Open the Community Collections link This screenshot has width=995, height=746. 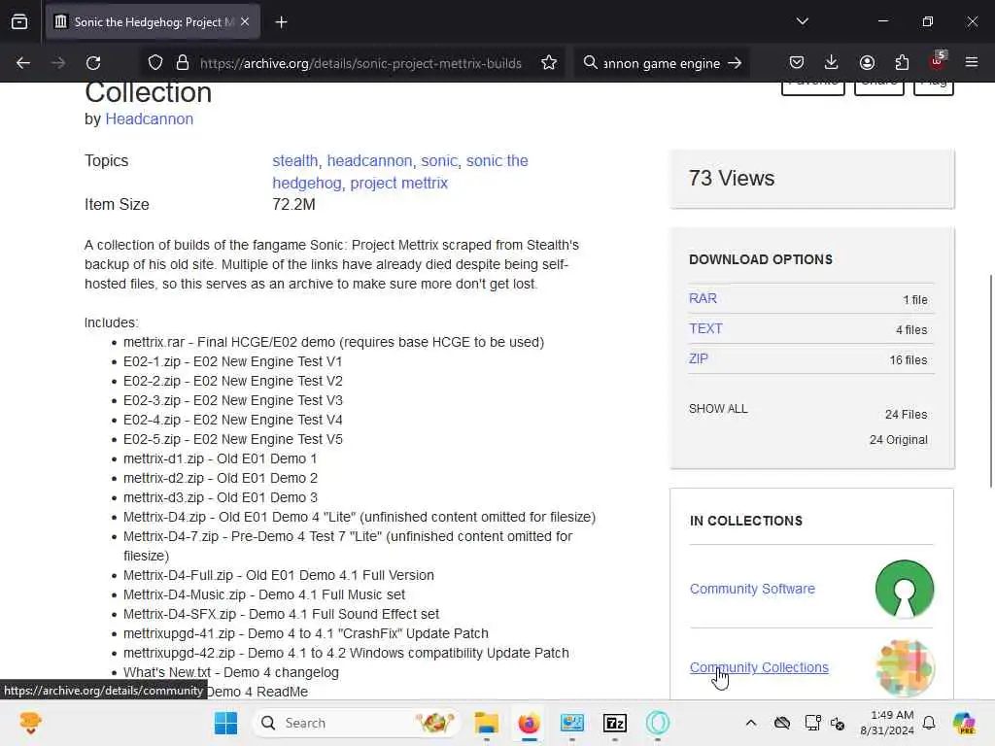point(759,667)
